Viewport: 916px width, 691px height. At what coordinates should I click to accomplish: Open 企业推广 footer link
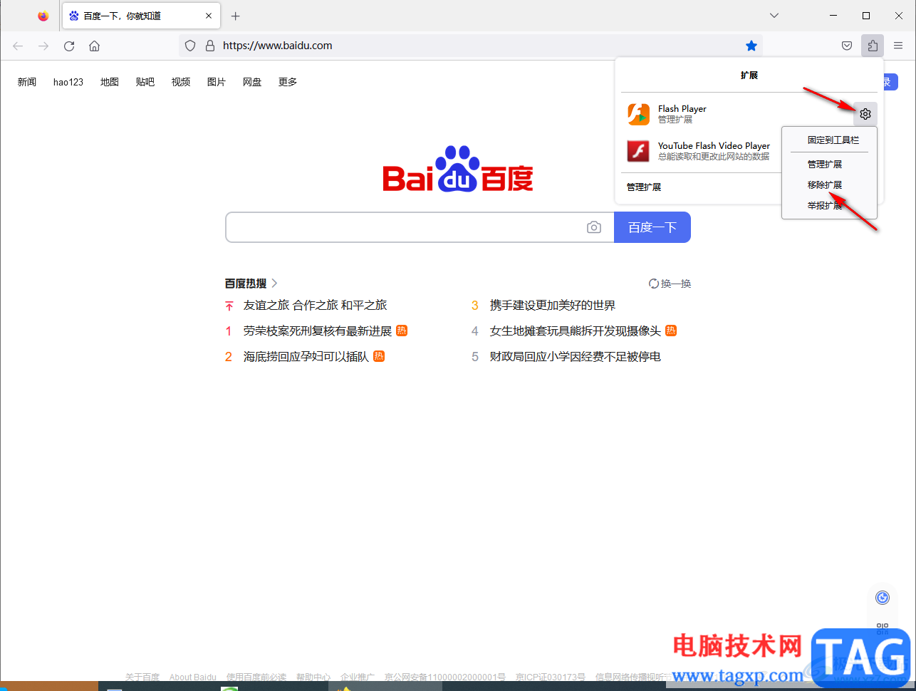[x=358, y=677]
